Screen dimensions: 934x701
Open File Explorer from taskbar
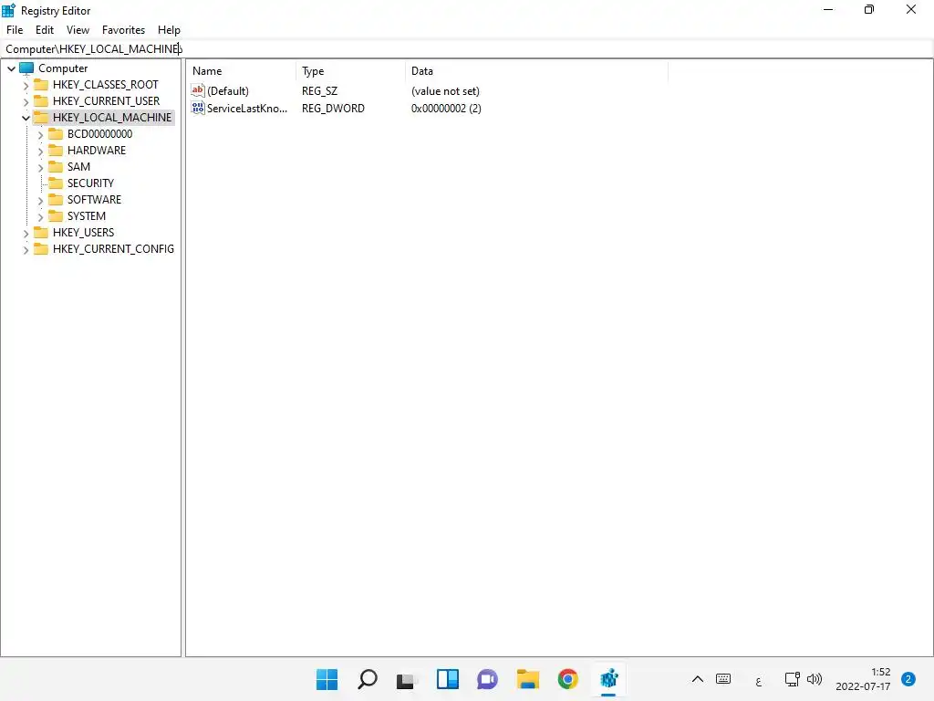point(528,679)
